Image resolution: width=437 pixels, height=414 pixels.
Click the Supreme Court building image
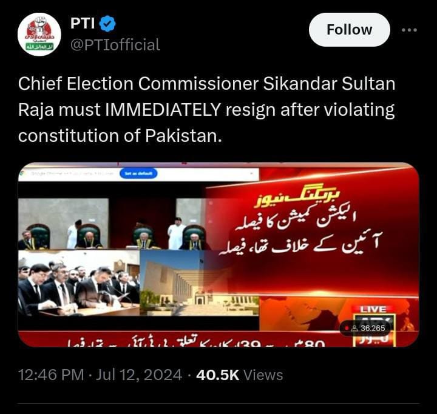[x=199, y=283]
